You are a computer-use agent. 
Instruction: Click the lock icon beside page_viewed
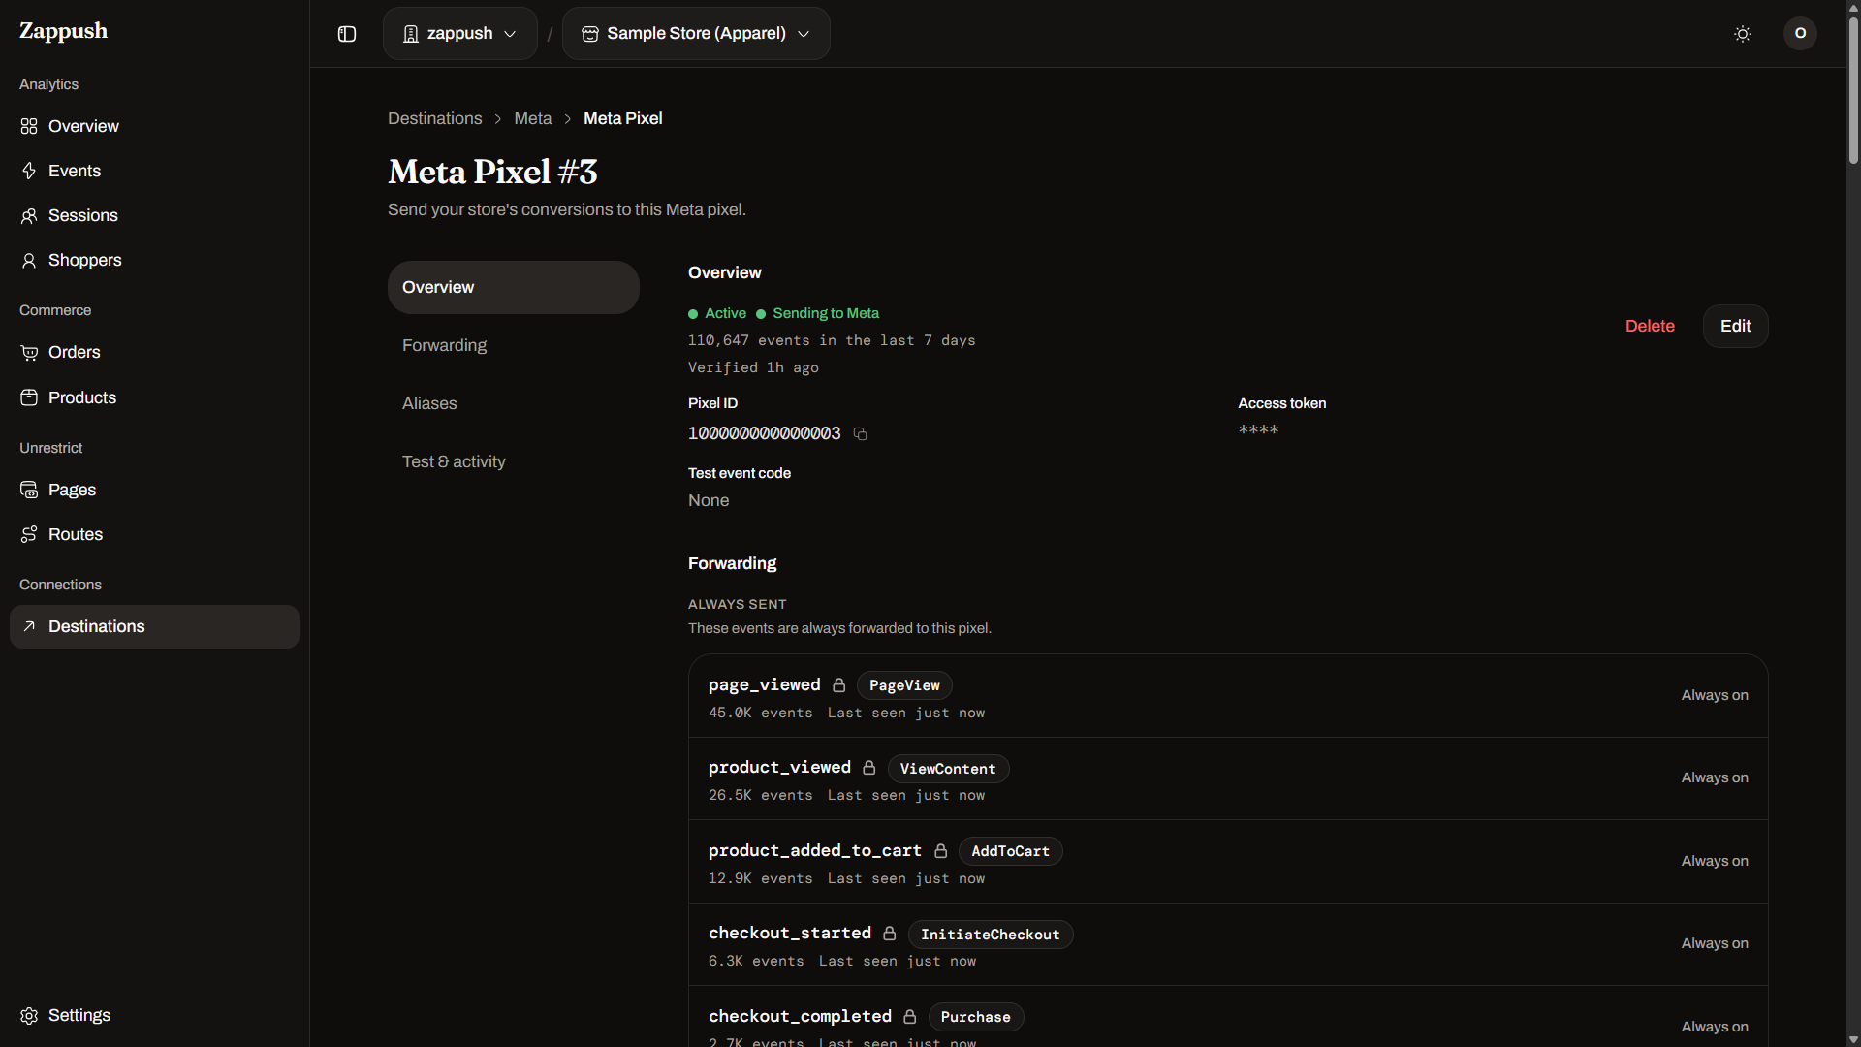tap(839, 685)
